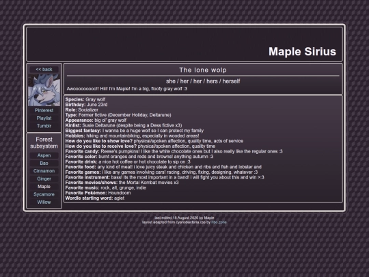
Task: Click the 'How do you like to show love?' line
Action: pos(154,141)
